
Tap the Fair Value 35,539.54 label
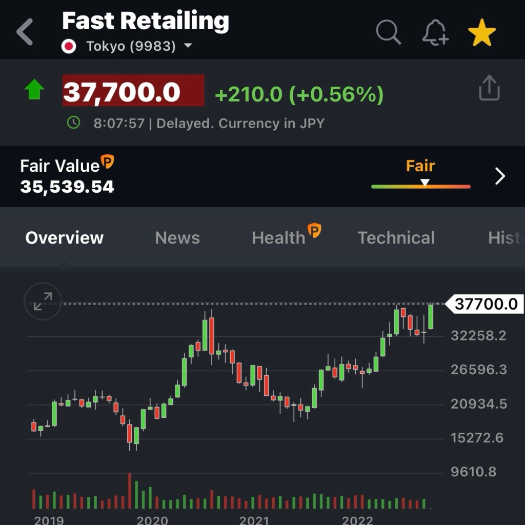click(x=67, y=176)
